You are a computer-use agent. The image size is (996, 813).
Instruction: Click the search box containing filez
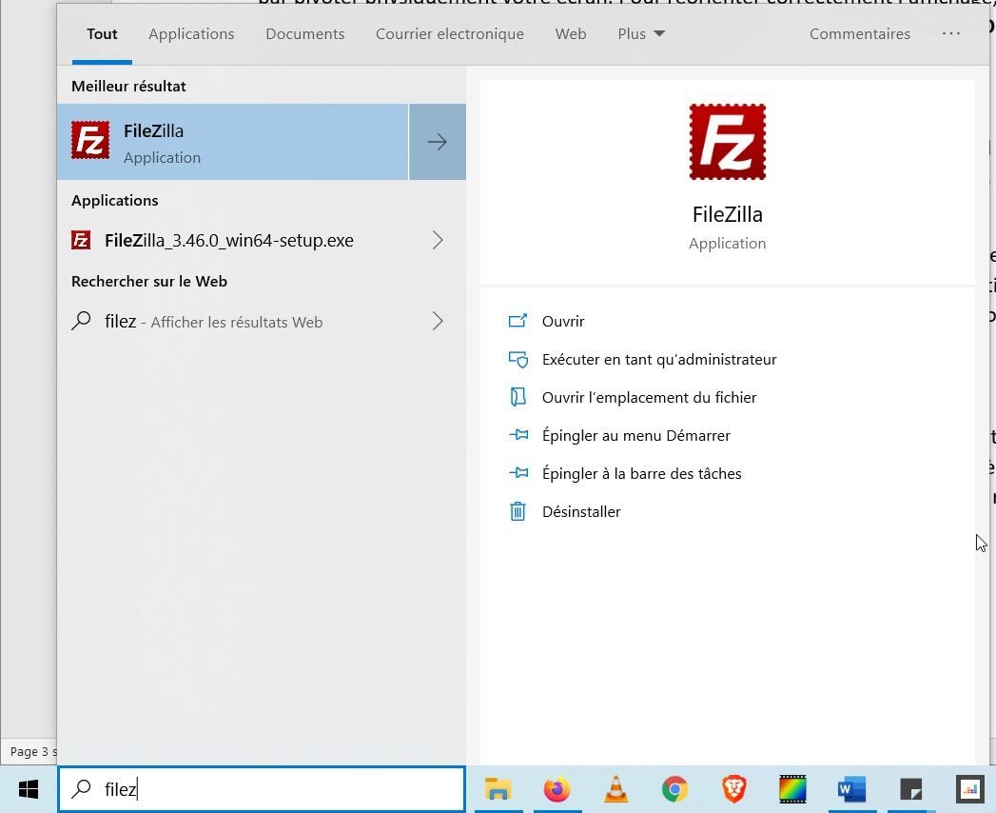pyautogui.click(x=262, y=789)
